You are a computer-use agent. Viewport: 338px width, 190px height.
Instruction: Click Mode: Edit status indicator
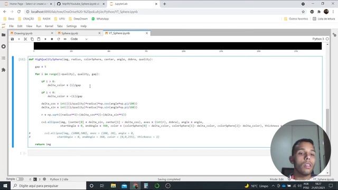pyautogui.click(x=277, y=179)
